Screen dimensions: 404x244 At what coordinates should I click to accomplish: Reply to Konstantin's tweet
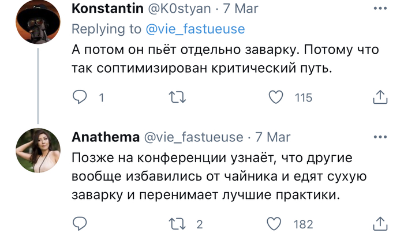pyautogui.click(x=79, y=97)
